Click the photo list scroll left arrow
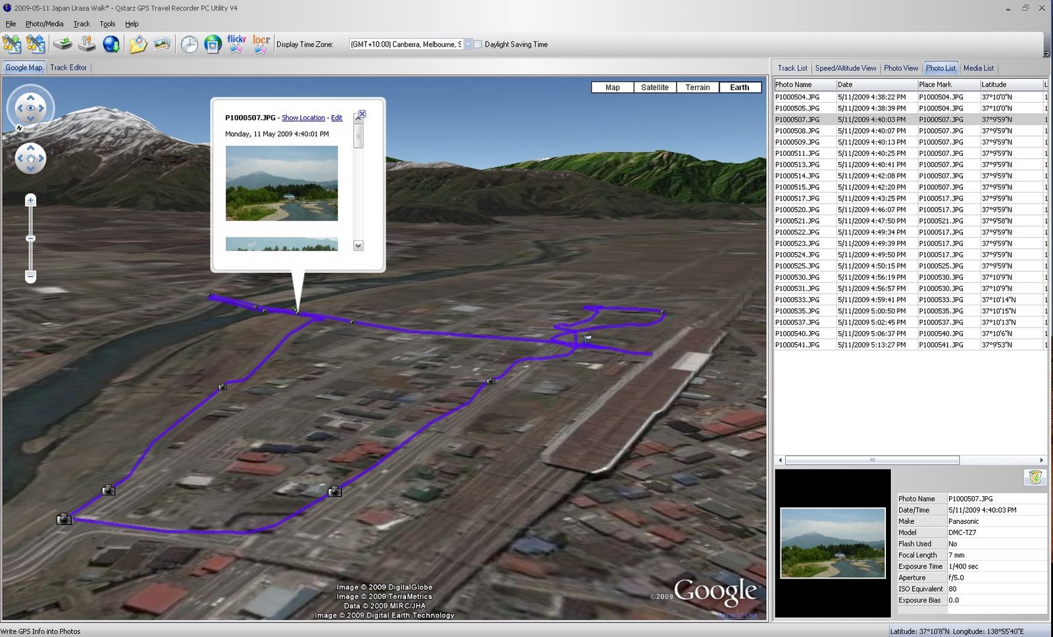The image size is (1053, 637). pyautogui.click(x=781, y=460)
